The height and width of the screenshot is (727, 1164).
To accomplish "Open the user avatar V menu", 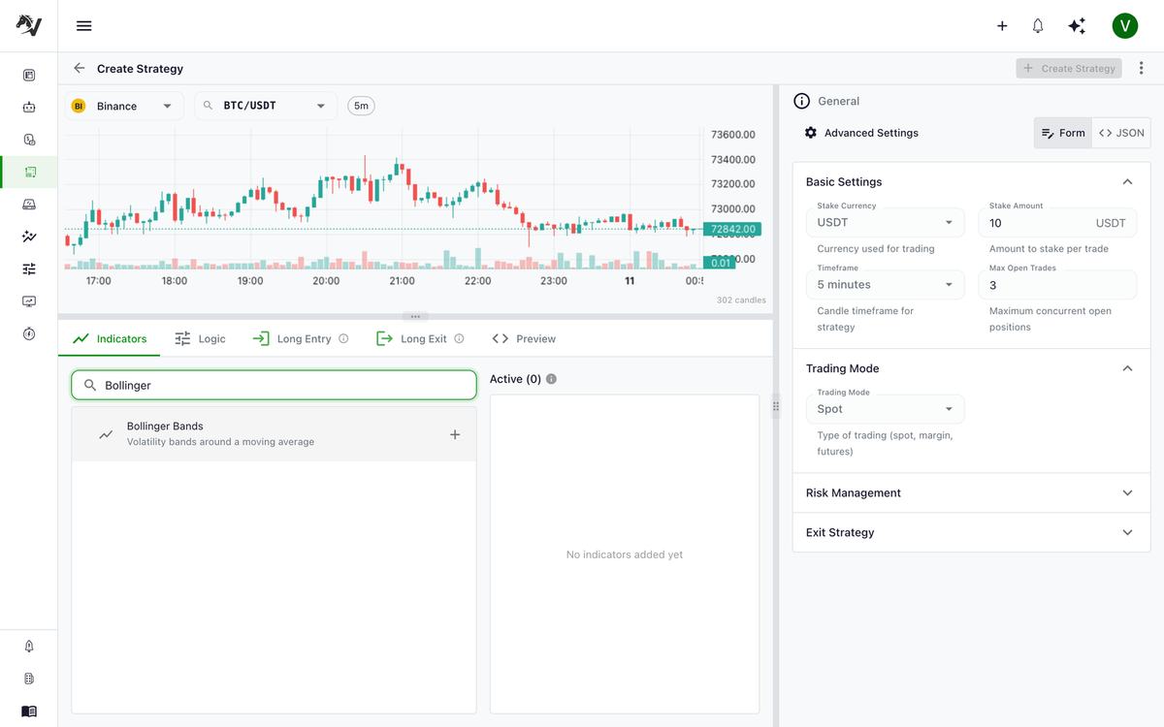I will (x=1124, y=26).
